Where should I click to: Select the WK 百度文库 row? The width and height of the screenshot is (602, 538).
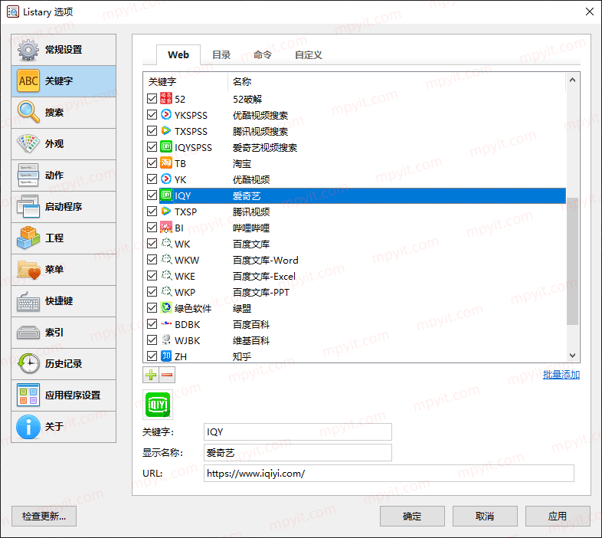coord(355,244)
